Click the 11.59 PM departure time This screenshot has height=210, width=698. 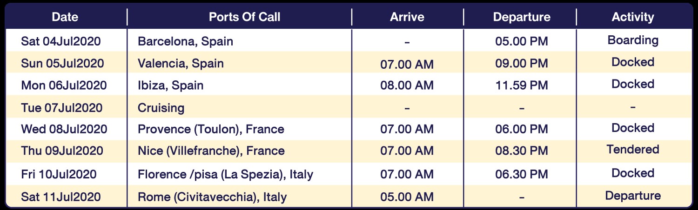[x=522, y=85]
